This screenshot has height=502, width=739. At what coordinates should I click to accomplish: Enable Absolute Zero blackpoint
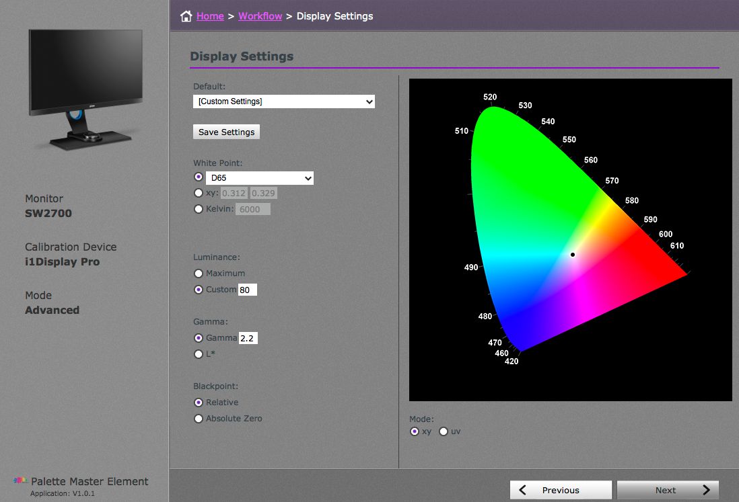pos(199,418)
